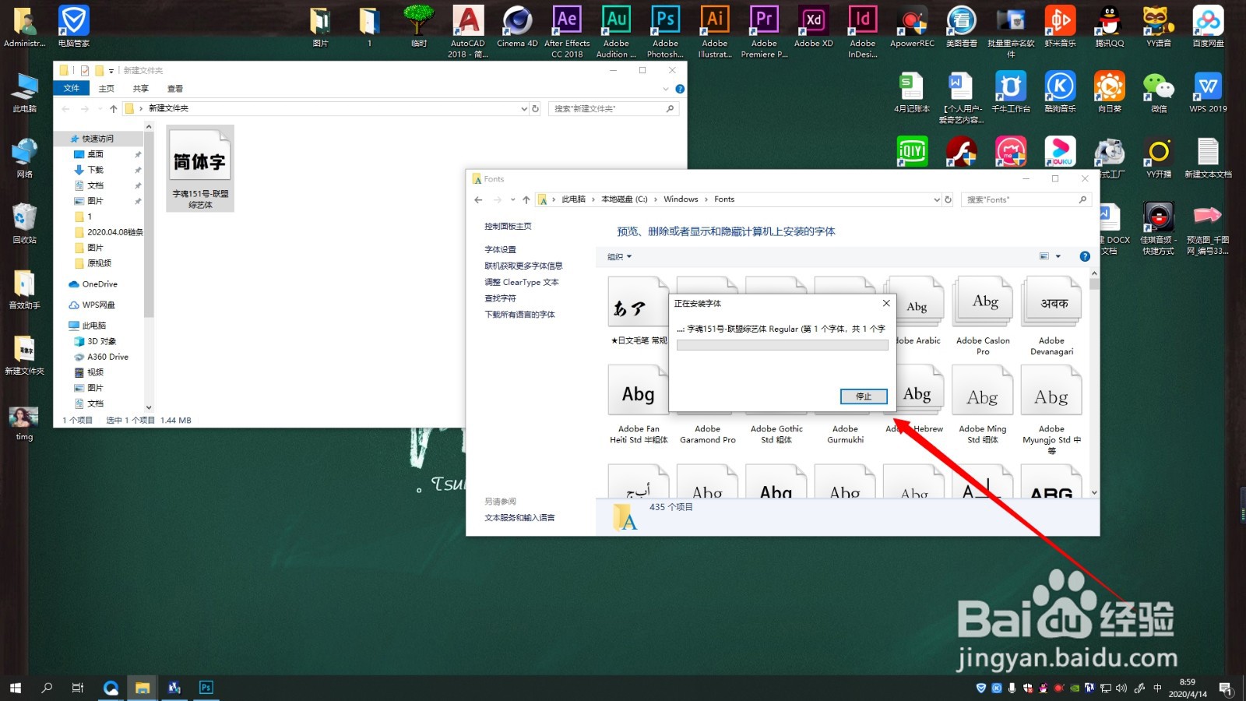Open Windows Start menu
Screen dimensions: 1246x701
click(15, 687)
